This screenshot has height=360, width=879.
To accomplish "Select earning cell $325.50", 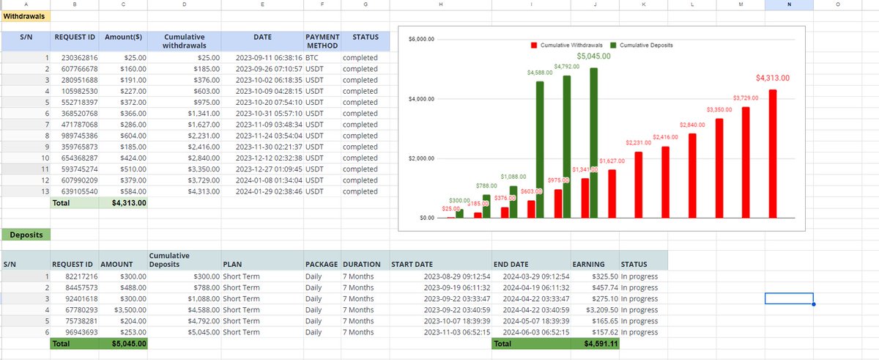I will (595, 276).
